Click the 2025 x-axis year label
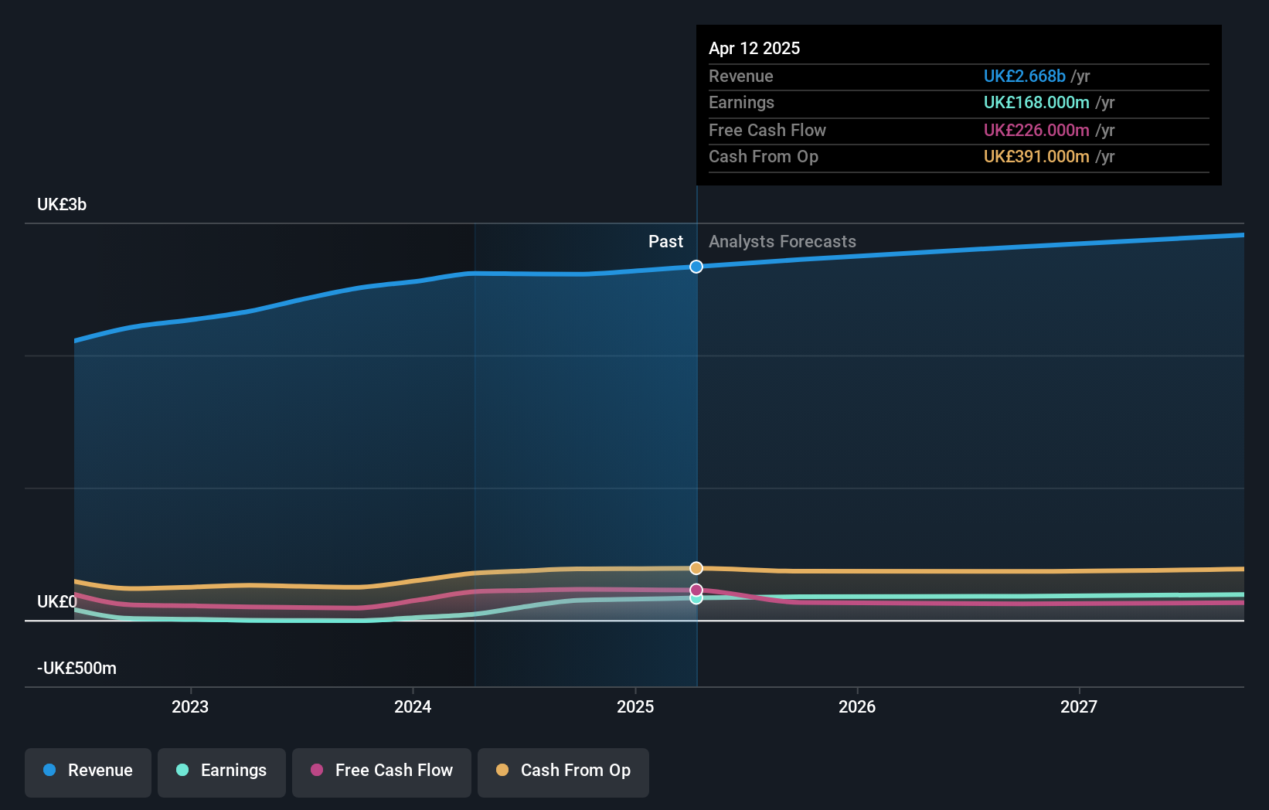This screenshot has width=1269, height=810. click(635, 706)
